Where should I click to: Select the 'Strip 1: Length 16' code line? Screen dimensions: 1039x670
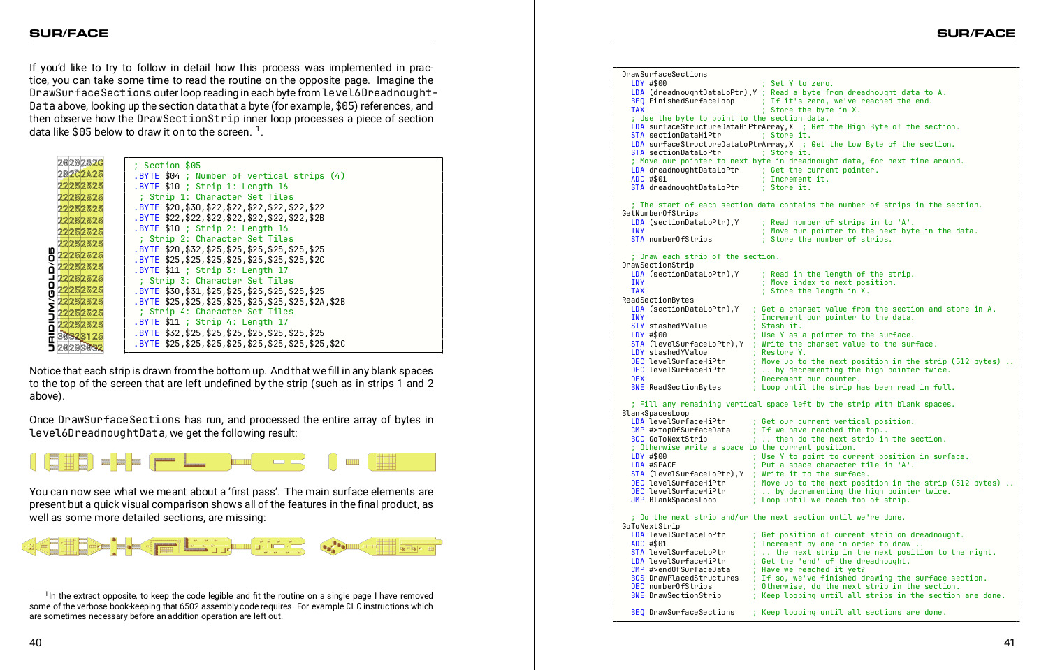click(211, 187)
